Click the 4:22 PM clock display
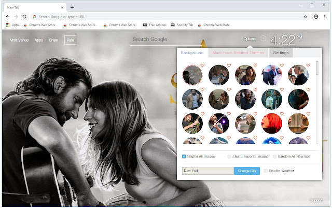This screenshot has height=208, width=332. 286,40
